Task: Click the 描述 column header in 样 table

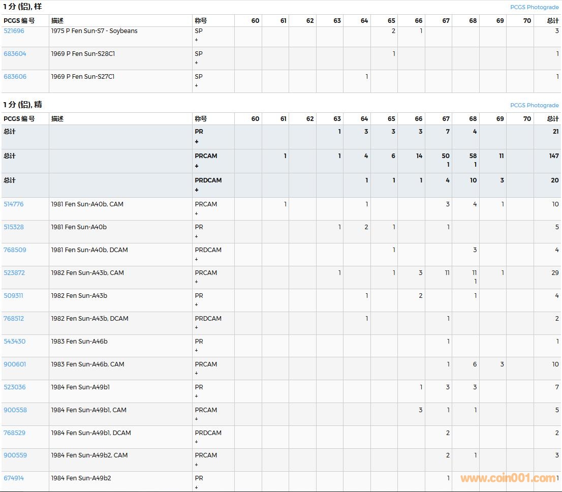Action: tap(57, 21)
